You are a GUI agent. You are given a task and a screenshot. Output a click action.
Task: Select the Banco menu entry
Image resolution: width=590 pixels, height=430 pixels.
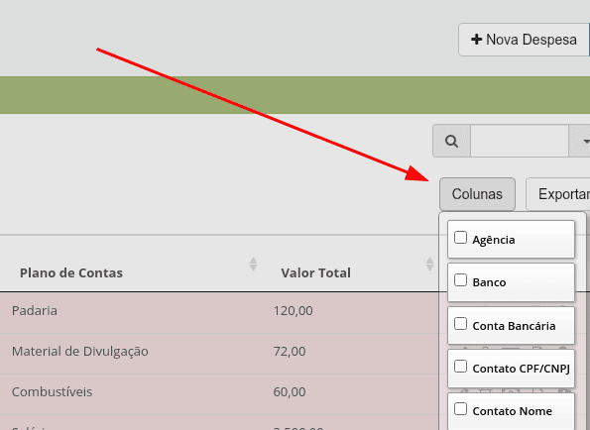(x=511, y=282)
